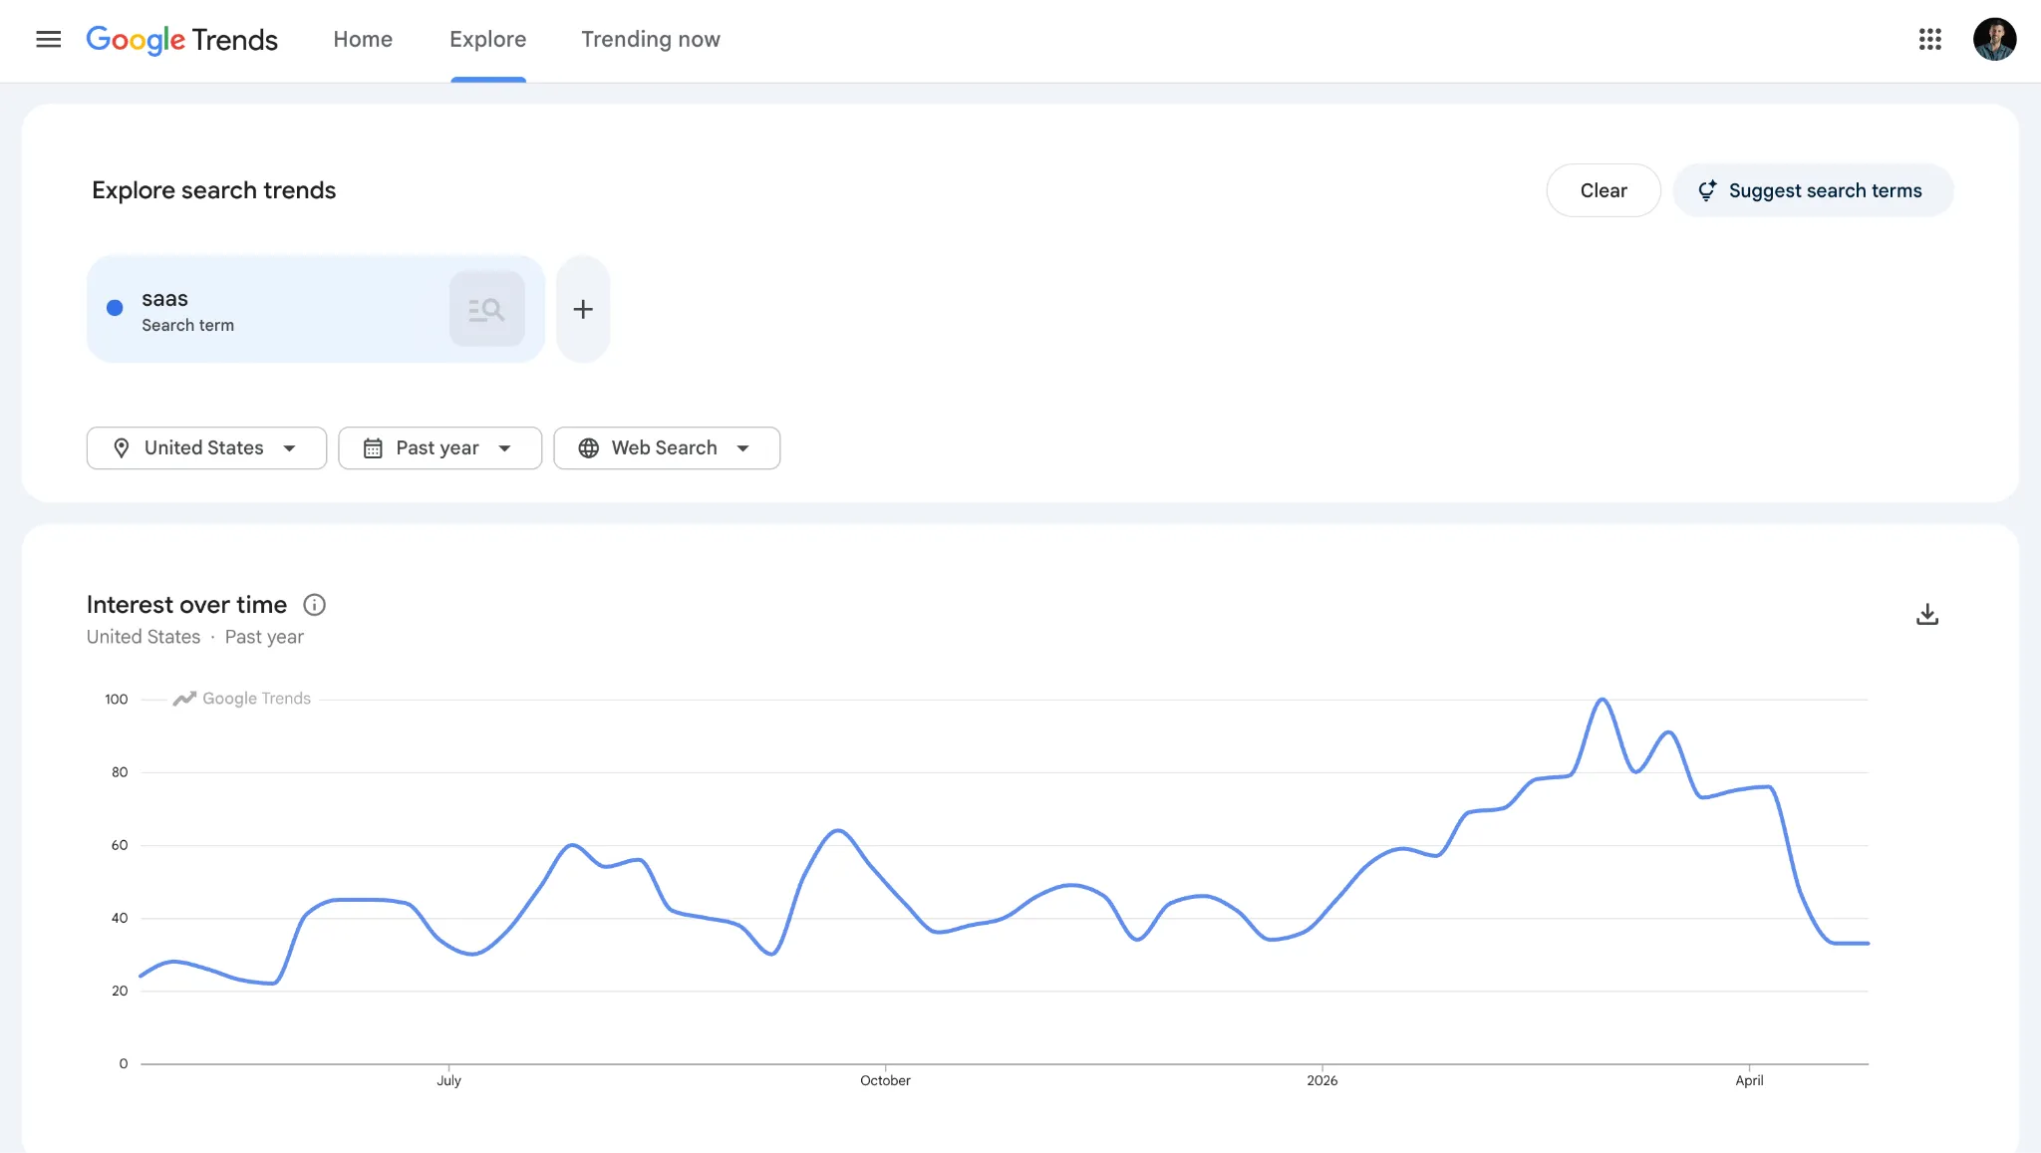
Task: Click the Google Trends logo
Action: click(x=182, y=40)
